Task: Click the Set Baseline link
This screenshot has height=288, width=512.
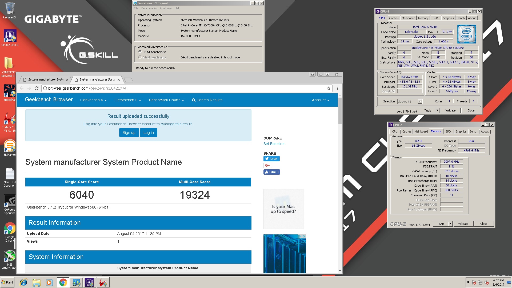Action: [x=274, y=144]
